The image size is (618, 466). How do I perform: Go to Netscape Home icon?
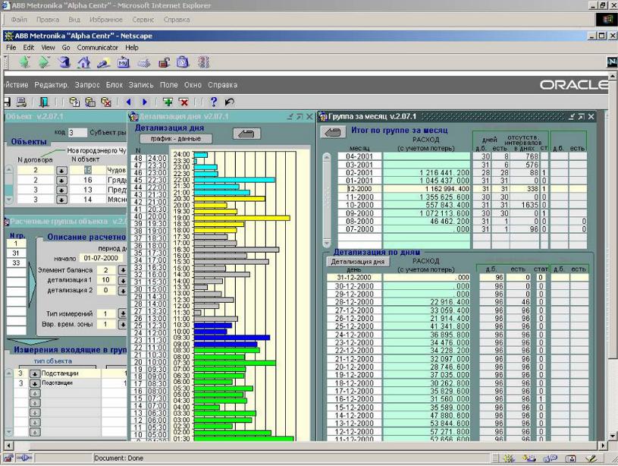pyautogui.click(x=83, y=62)
